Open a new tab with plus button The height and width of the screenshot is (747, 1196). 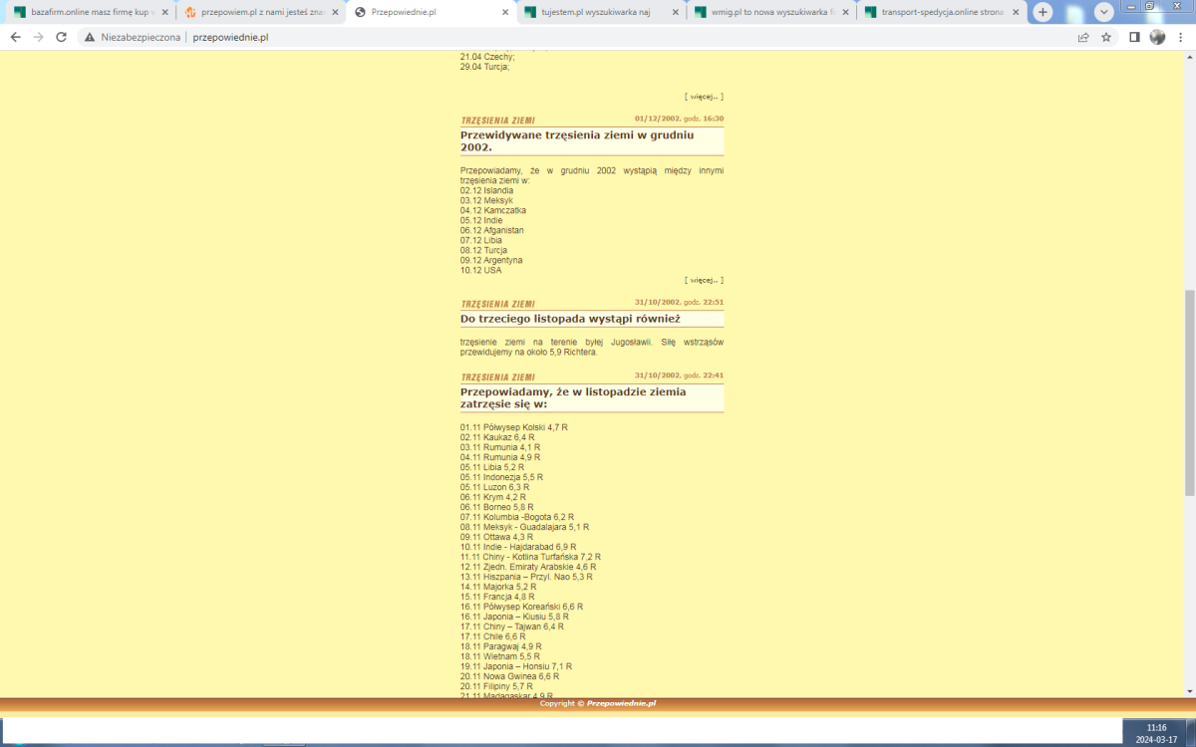click(x=1043, y=12)
